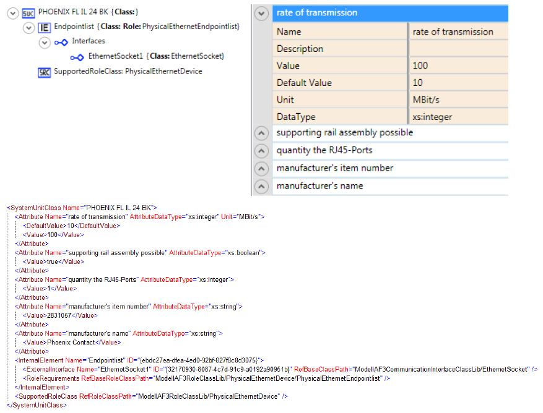Select EthernetSocket1 in the tree
This screenshot has height=413, width=543.
pos(155,56)
